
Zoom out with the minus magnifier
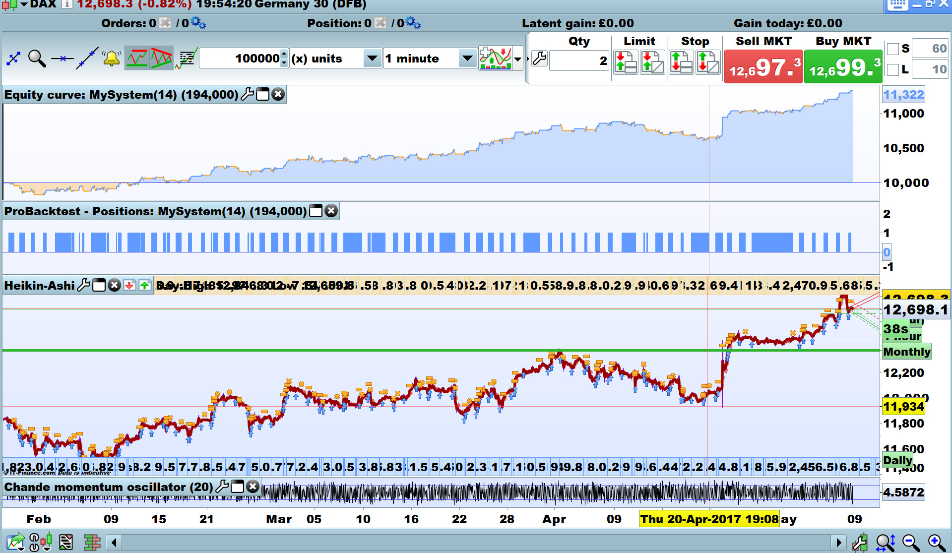pos(911,542)
